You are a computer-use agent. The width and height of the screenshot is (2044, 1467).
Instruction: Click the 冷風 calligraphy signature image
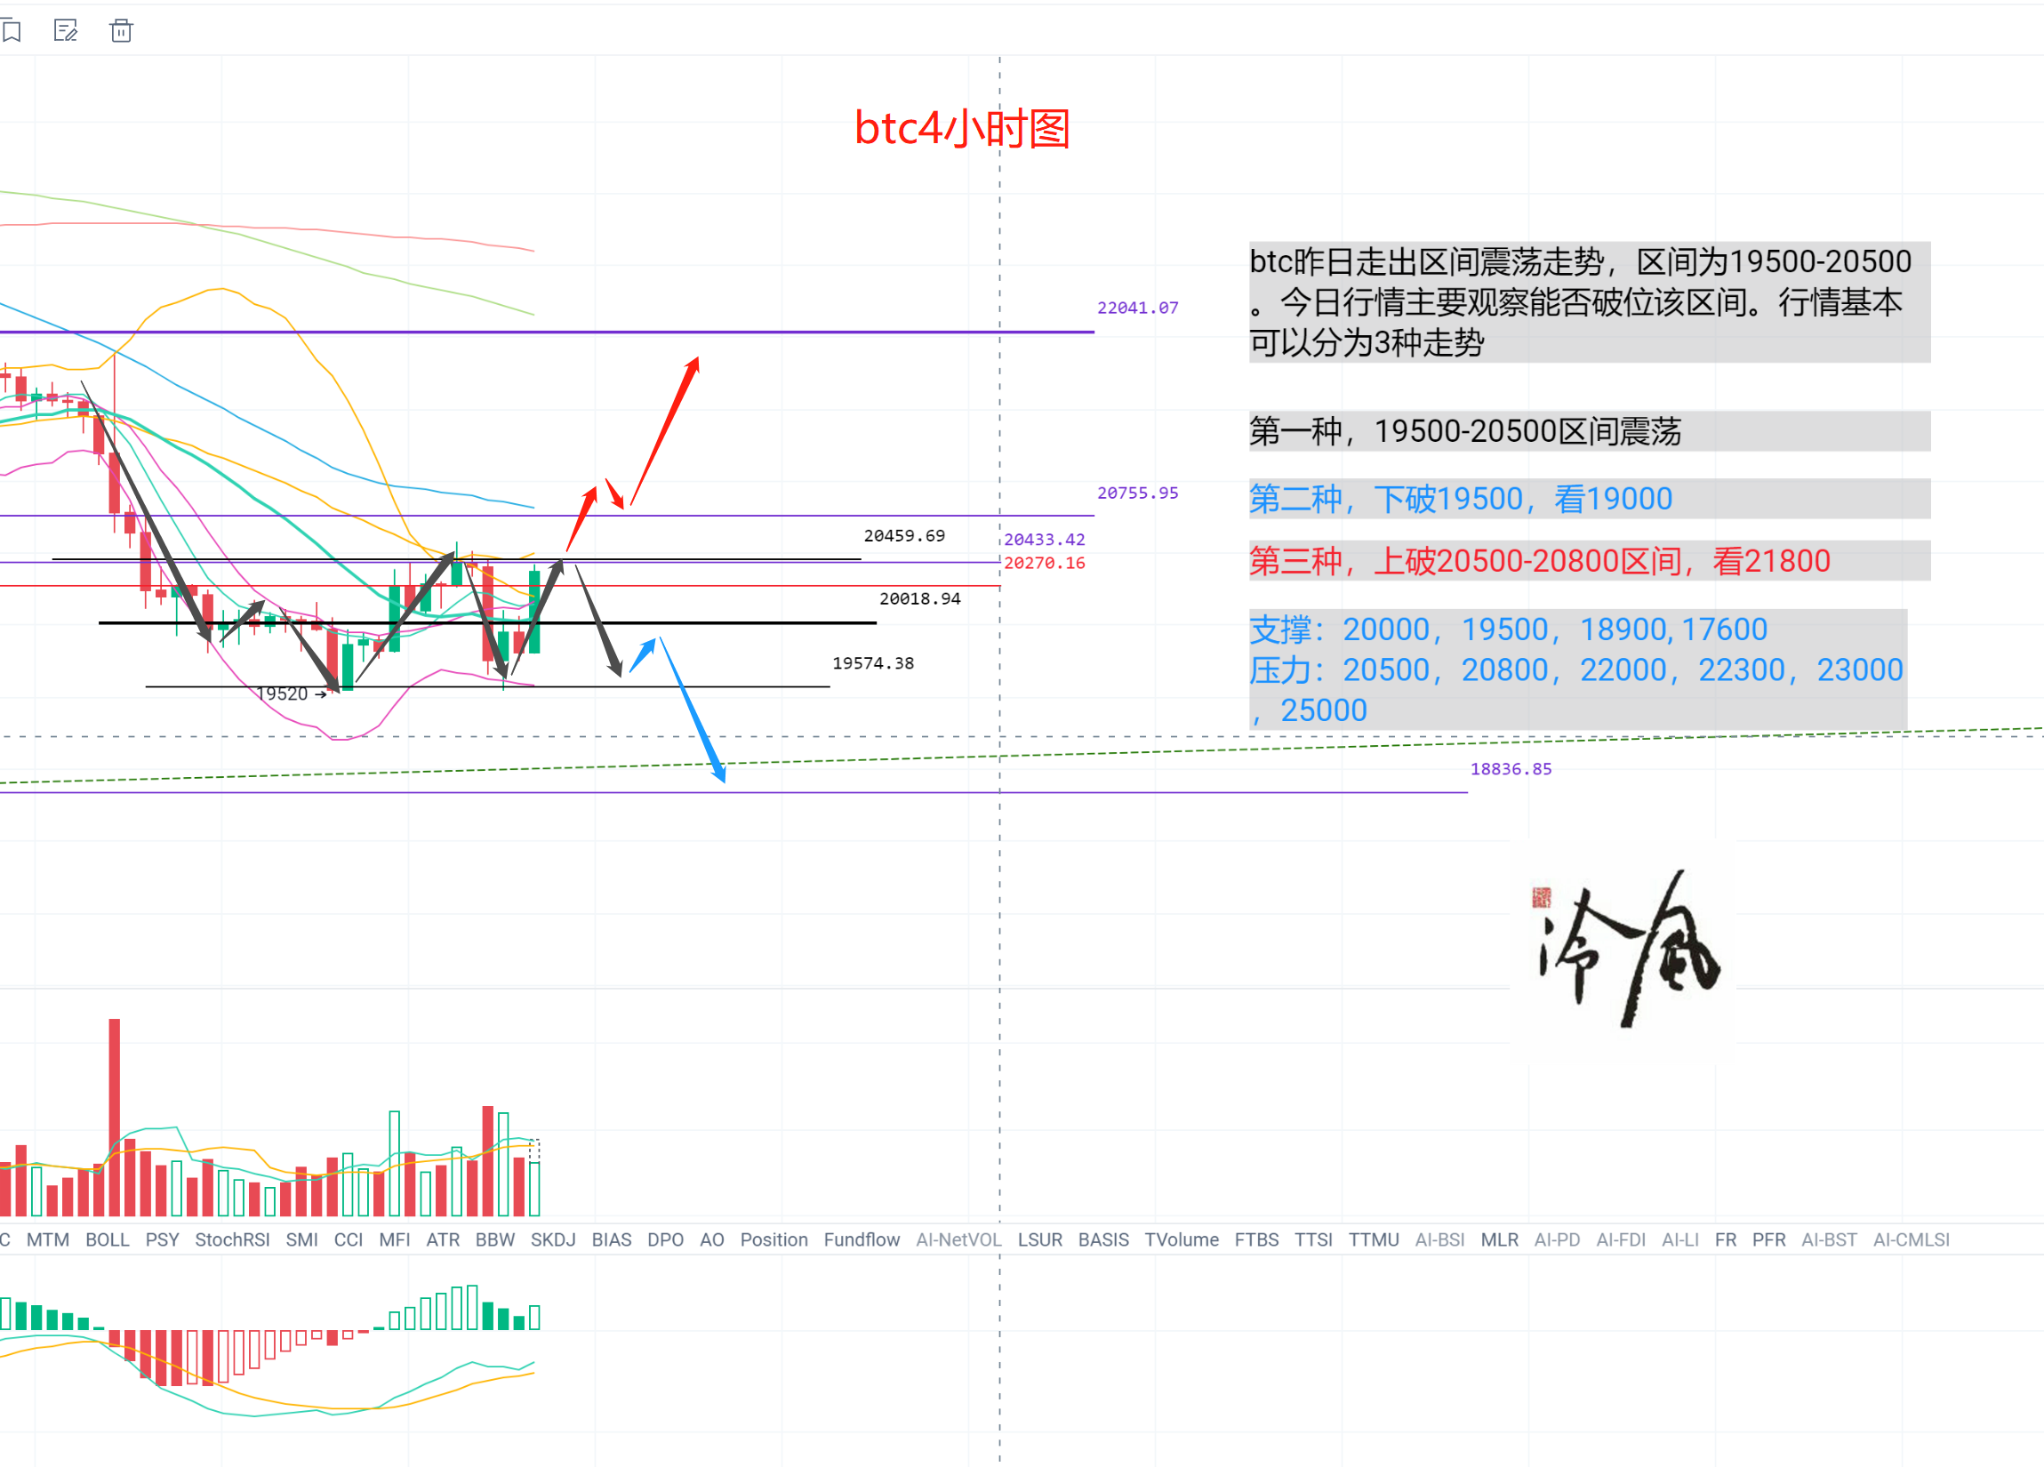[x=1623, y=950]
